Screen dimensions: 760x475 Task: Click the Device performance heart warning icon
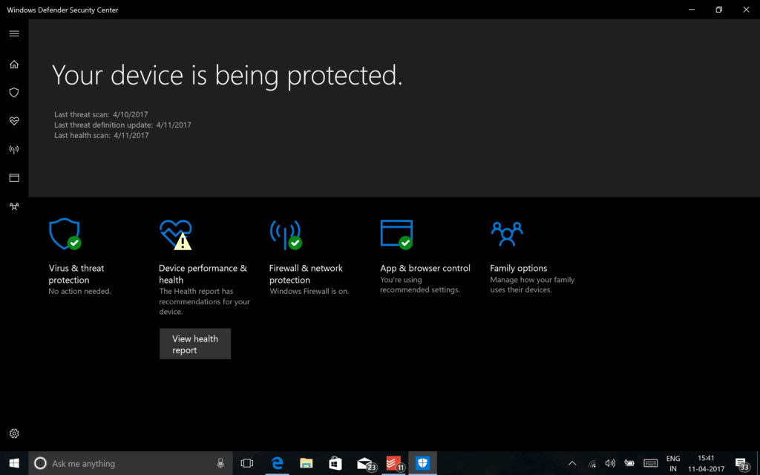click(175, 235)
